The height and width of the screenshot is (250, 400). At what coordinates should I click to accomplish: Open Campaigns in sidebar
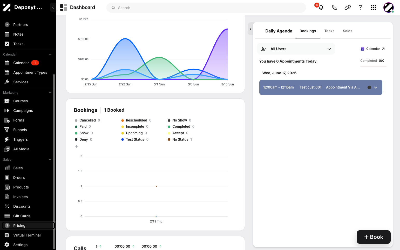[x=23, y=111]
